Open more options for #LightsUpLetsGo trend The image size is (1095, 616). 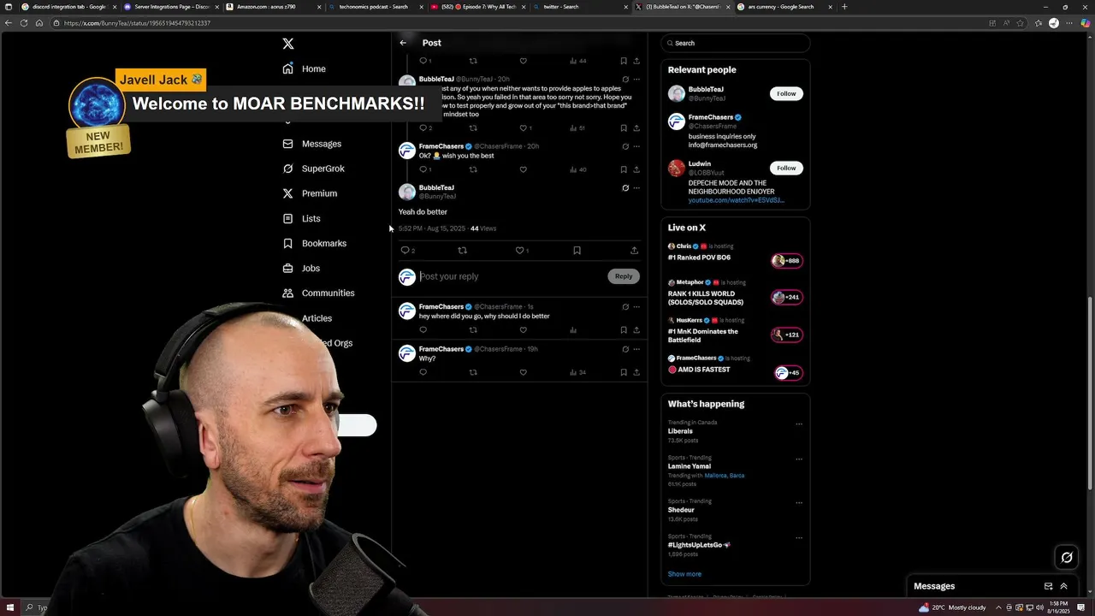pos(799,537)
